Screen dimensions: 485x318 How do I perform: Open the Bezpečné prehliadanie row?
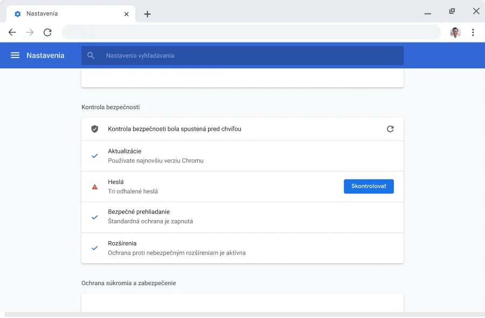coord(242,217)
